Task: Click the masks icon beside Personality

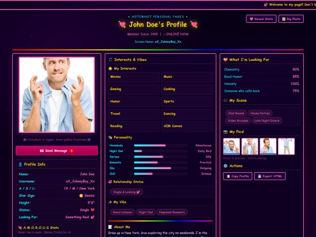Action: [x=110, y=138]
